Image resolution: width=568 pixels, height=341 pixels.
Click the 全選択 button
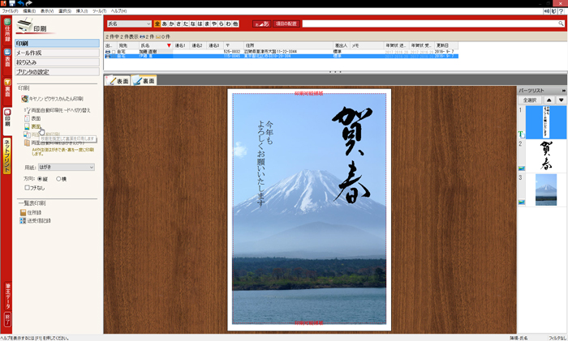coord(530,100)
